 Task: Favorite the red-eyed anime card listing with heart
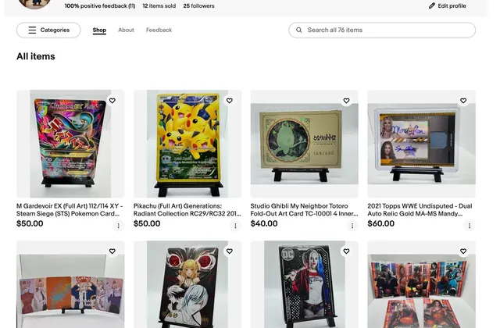click(x=229, y=251)
